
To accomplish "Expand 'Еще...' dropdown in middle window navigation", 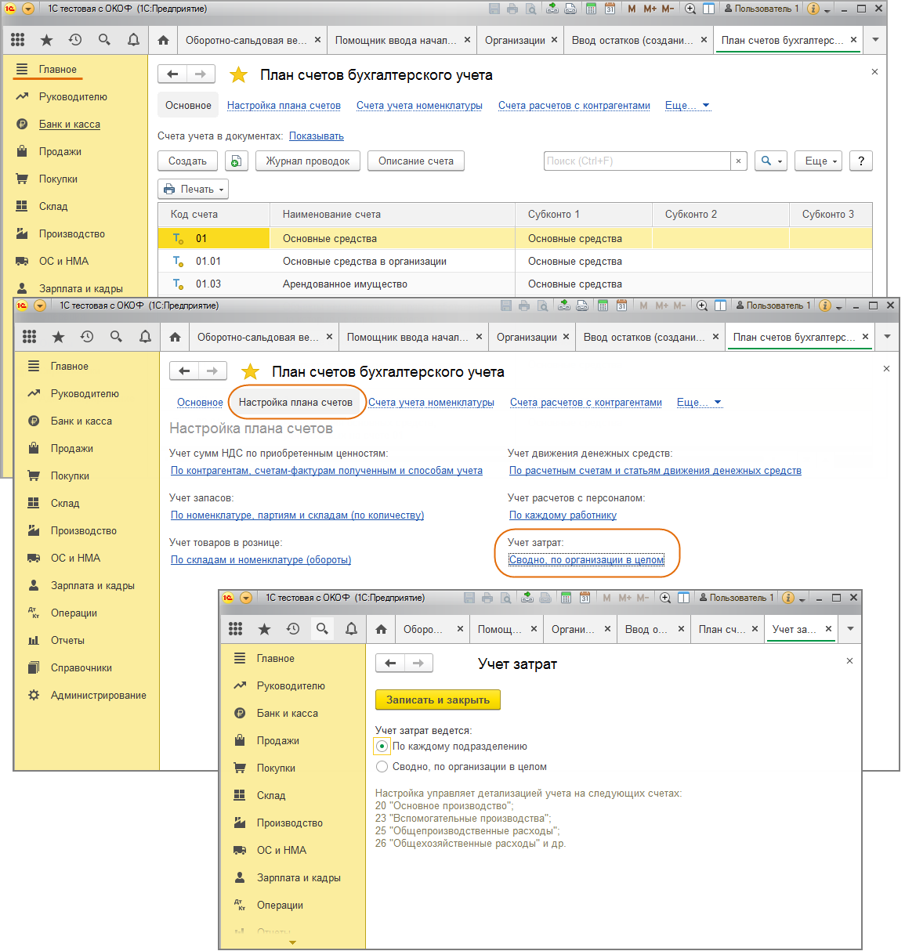I will click(x=699, y=402).
